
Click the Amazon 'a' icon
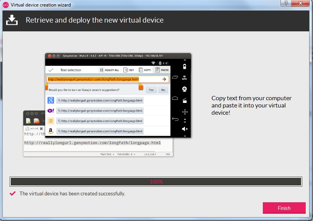51,131
